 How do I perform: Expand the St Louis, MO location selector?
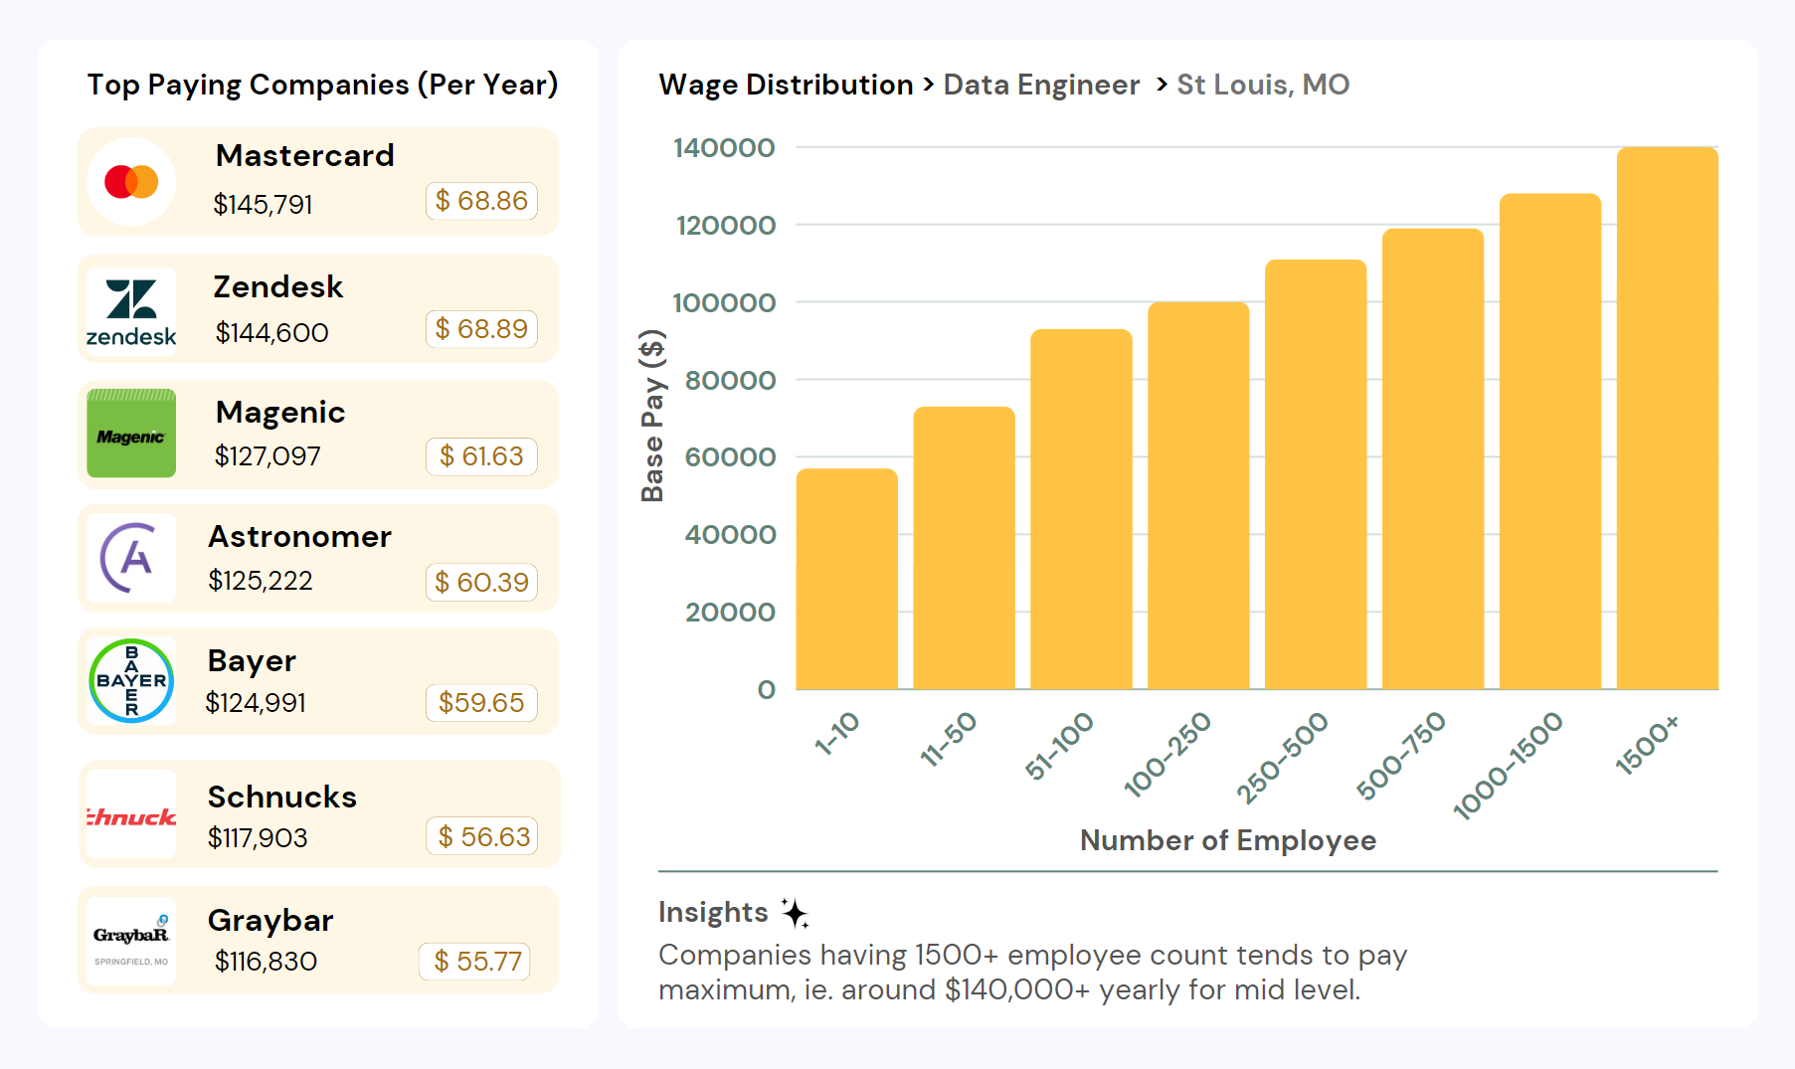[1262, 85]
